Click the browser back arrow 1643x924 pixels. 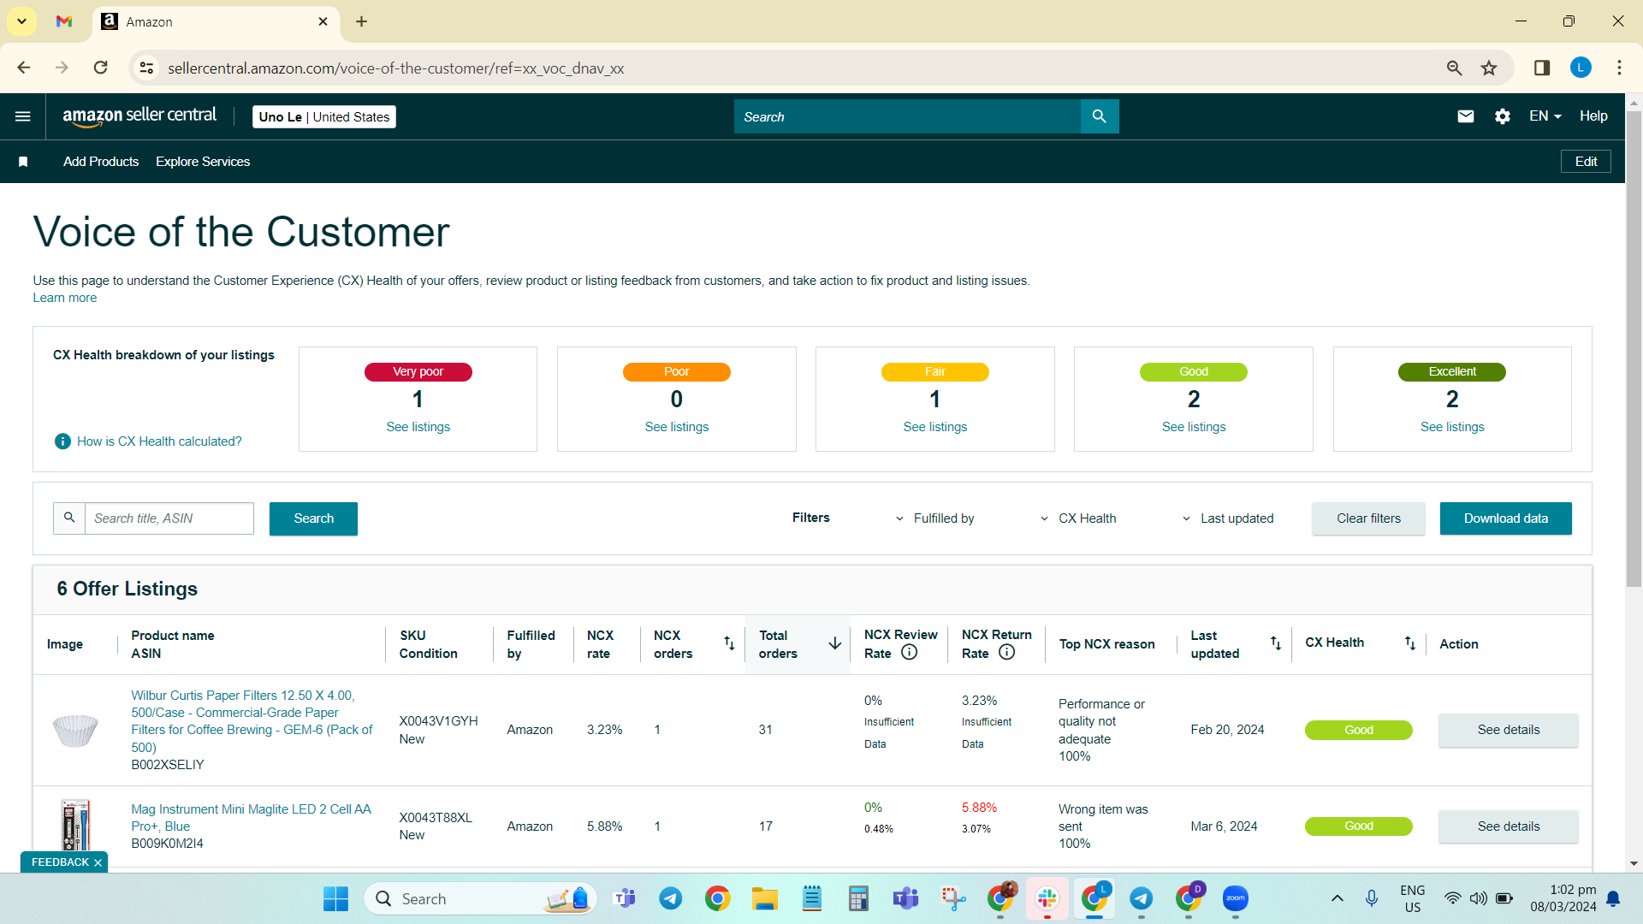24,68
